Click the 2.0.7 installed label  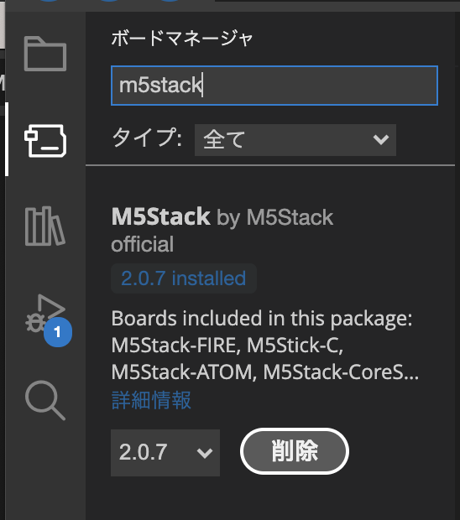(184, 278)
